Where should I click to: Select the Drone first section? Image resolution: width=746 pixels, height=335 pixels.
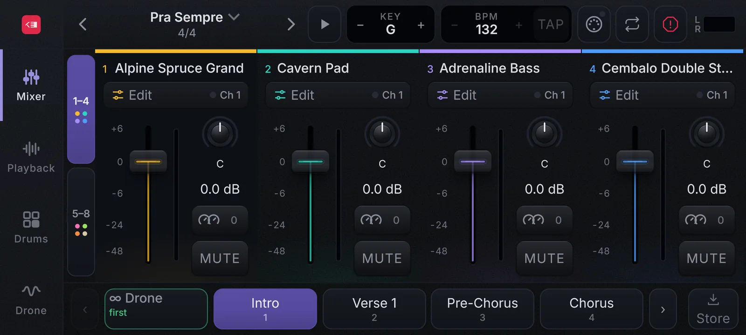pos(156,309)
